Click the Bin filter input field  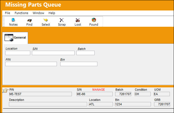79,64
